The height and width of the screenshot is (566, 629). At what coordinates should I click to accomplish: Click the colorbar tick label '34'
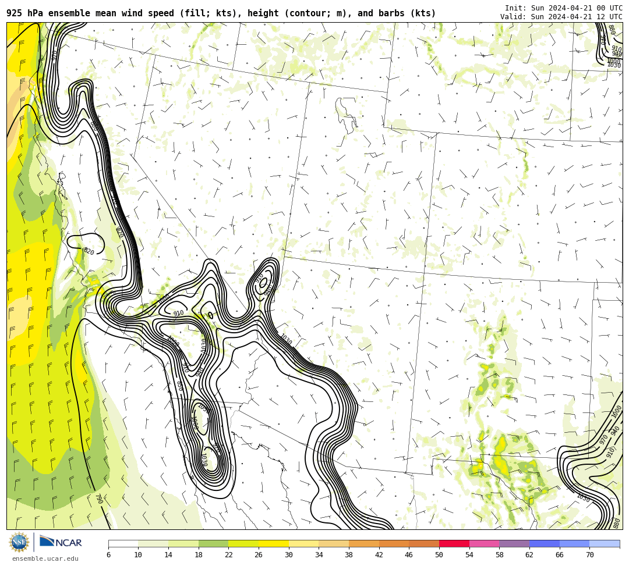319,555
